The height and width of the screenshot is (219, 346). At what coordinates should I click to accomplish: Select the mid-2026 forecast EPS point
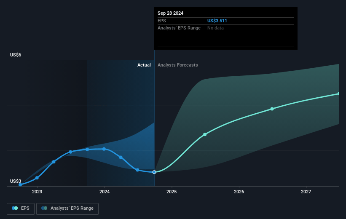272,109
